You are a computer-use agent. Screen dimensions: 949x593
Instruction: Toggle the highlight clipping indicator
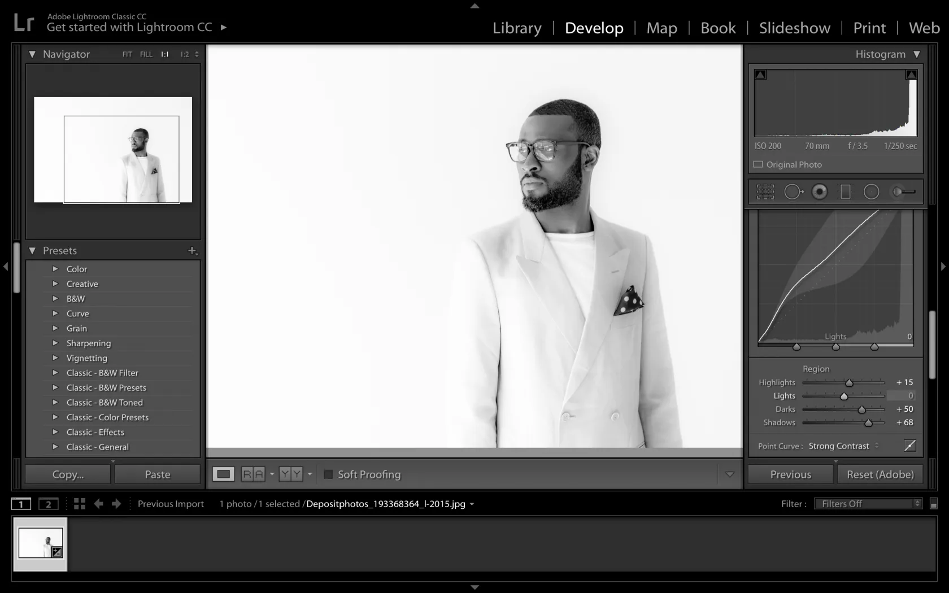pos(911,73)
